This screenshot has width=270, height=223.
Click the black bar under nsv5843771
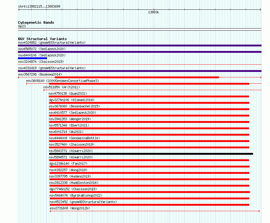pos(151,154)
